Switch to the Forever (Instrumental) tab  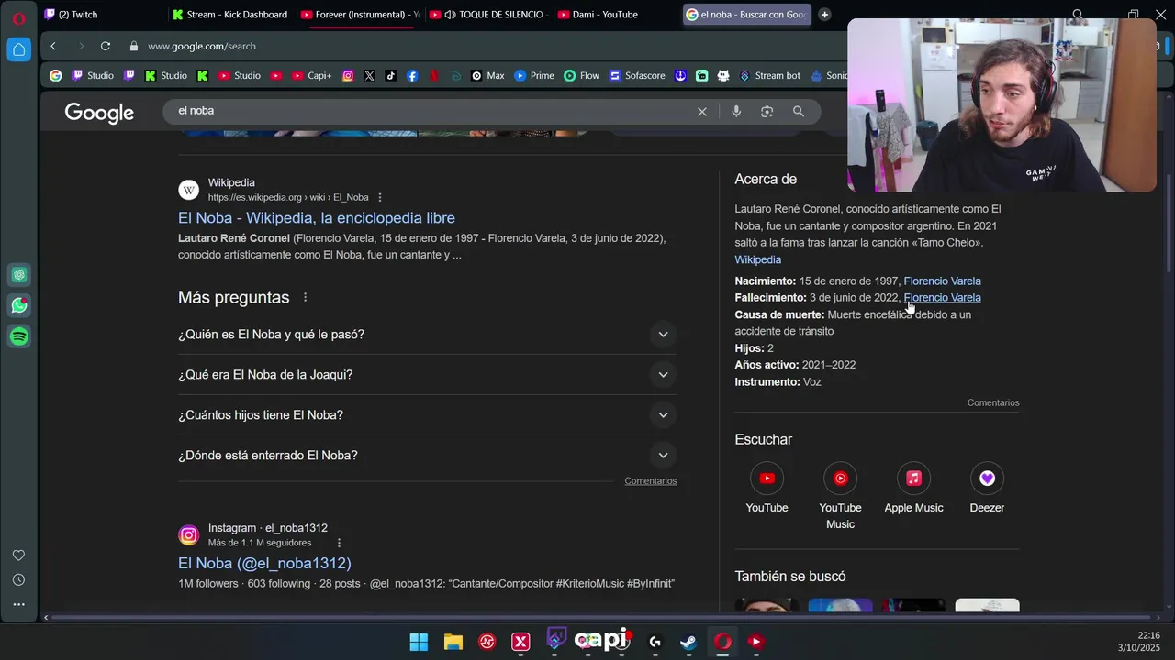pyautogui.click(x=360, y=15)
